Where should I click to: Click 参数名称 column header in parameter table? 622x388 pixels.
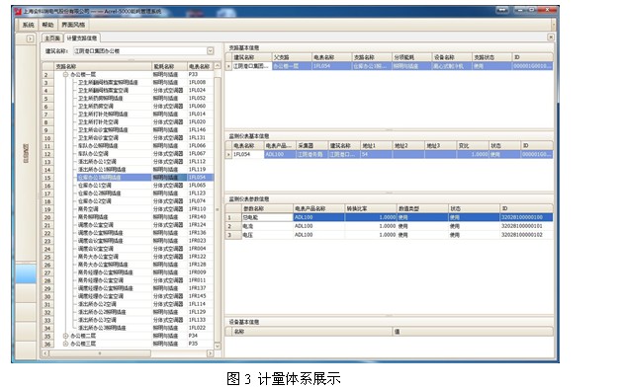(x=267, y=208)
